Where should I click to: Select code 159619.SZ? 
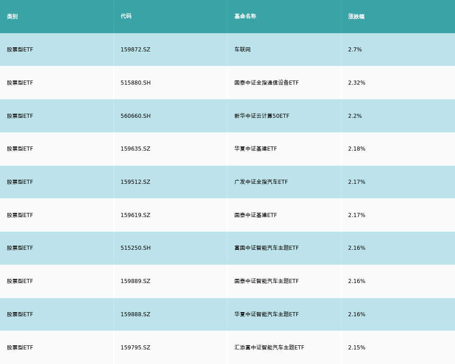(136, 215)
